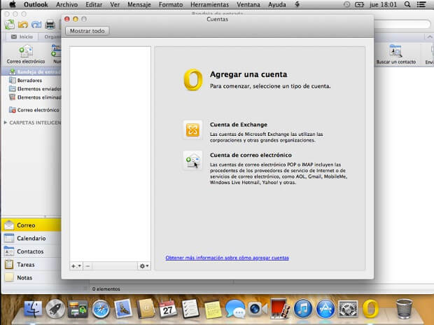Open the Formato menu
Image resolution: width=434 pixels, height=325 pixels.
pyautogui.click(x=171, y=5)
